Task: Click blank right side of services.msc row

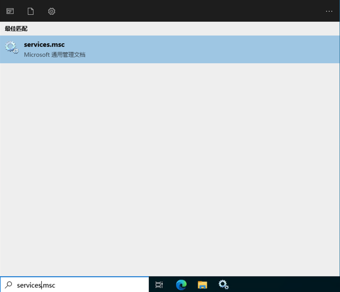Action: click(x=260, y=49)
